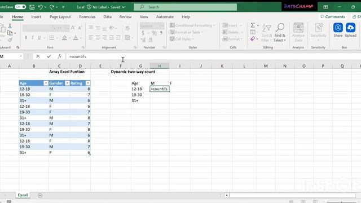361x203 pixels.
Task: Click the 'M' header cell in column H
Action: 159,83
